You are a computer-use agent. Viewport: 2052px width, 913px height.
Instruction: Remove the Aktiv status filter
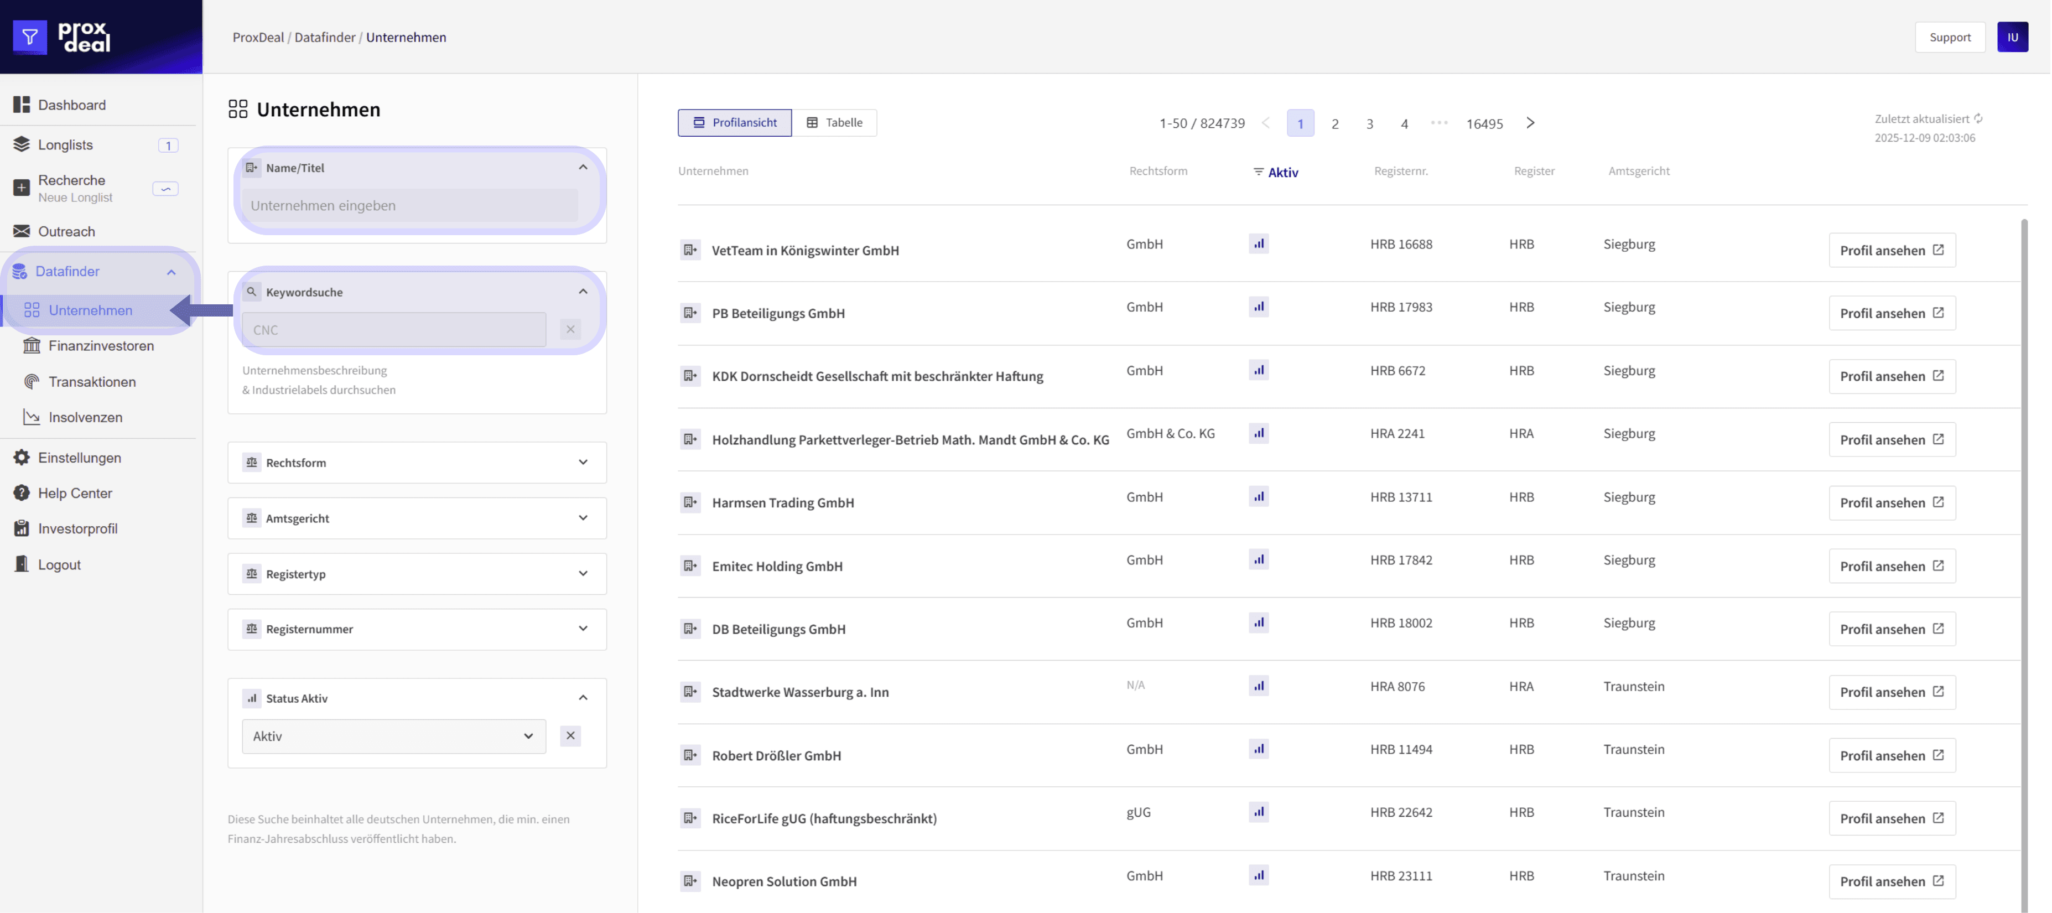pyautogui.click(x=570, y=736)
